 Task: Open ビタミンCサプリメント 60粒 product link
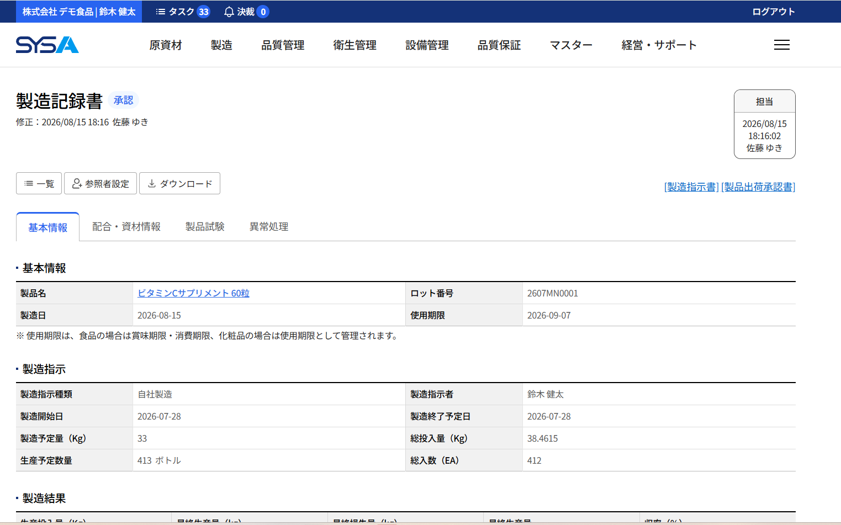[193, 293]
